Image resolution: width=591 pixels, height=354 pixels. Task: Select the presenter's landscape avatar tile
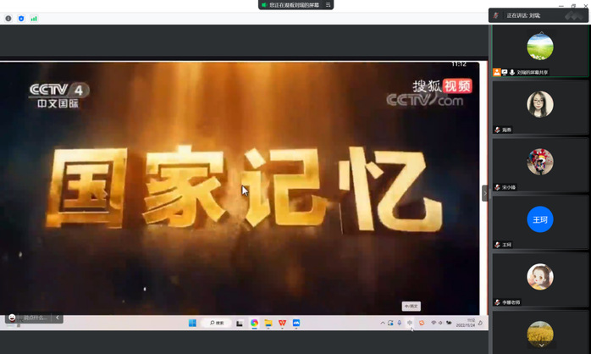coord(539,47)
